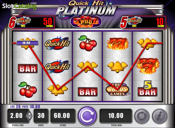Open the info paytable button
175x128 pixels.
(x=160, y=116)
